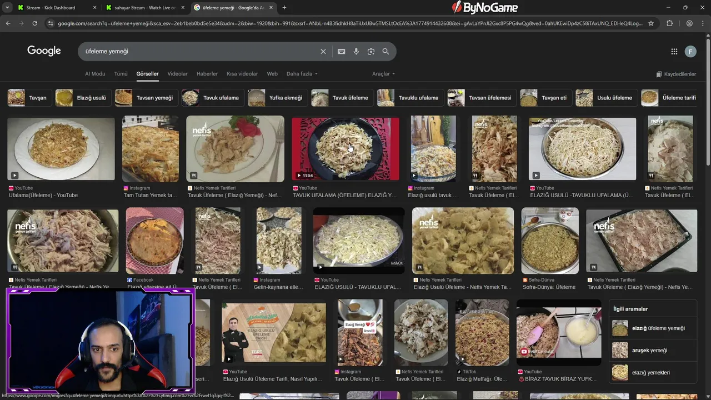Image resolution: width=711 pixels, height=400 pixels.
Task: Open the Ufalama(Üfeleme) - YouTube image result
Action: (61, 148)
